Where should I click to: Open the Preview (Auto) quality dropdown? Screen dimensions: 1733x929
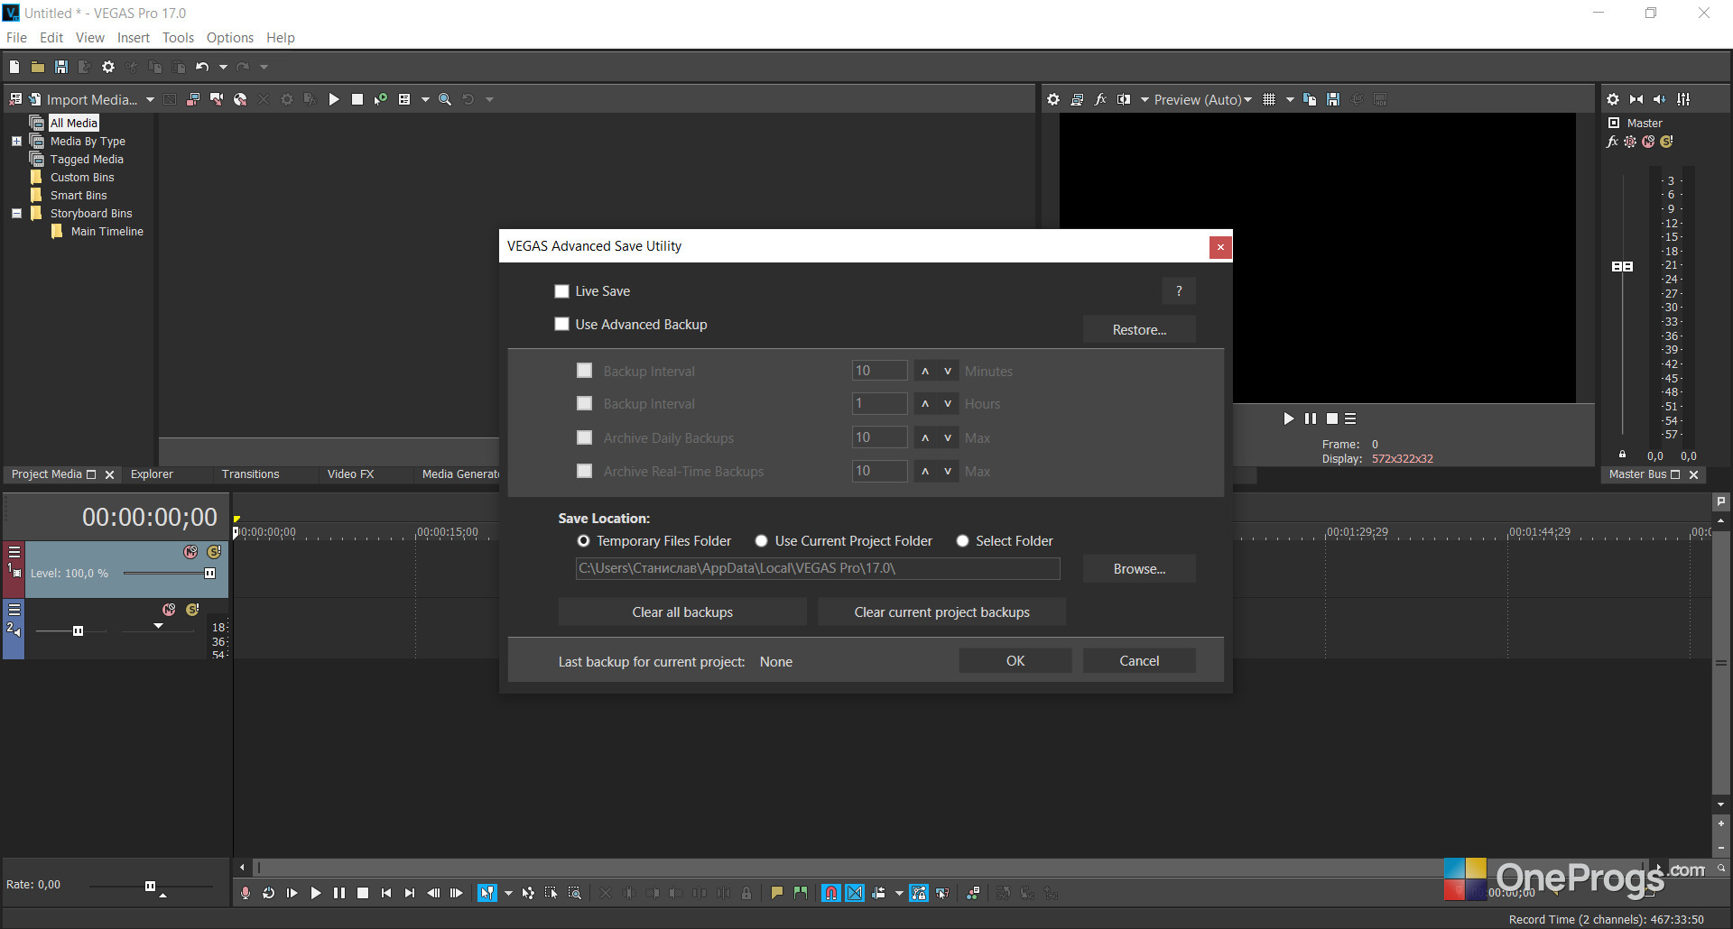1203,99
